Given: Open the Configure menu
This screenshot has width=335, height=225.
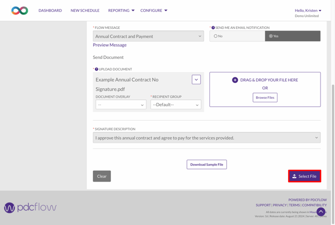Looking at the screenshot, I should [x=153, y=10].
